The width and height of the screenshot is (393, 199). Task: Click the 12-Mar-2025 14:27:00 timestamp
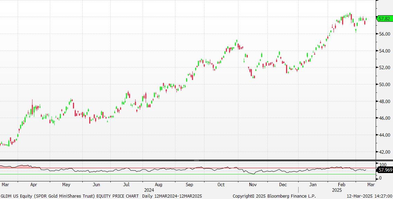[x=369, y=196]
